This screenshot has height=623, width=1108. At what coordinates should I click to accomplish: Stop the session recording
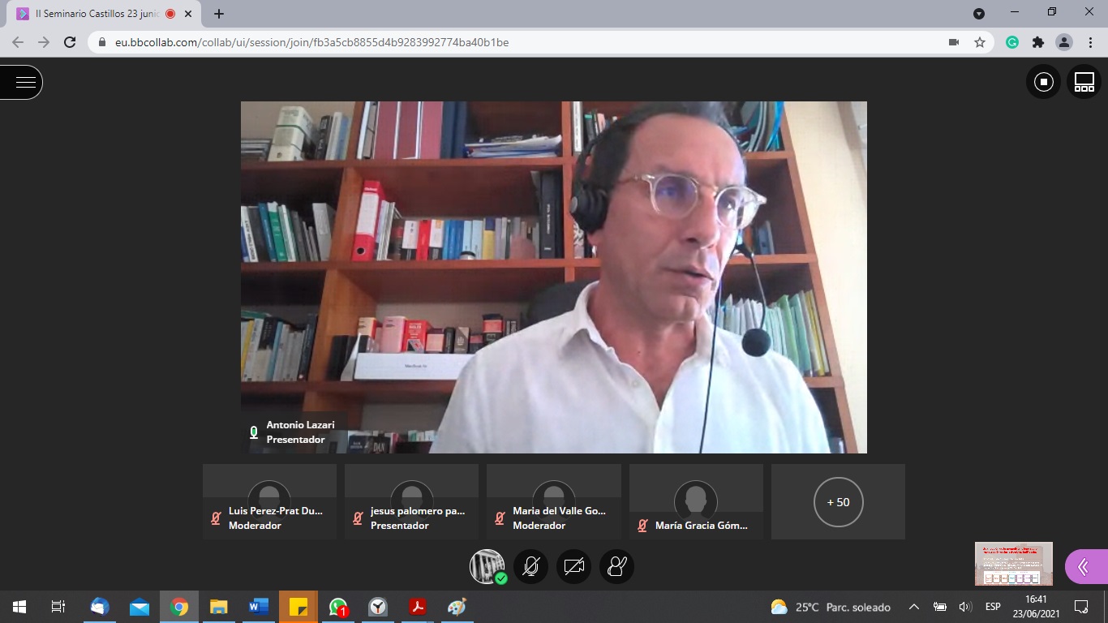[x=1043, y=82]
